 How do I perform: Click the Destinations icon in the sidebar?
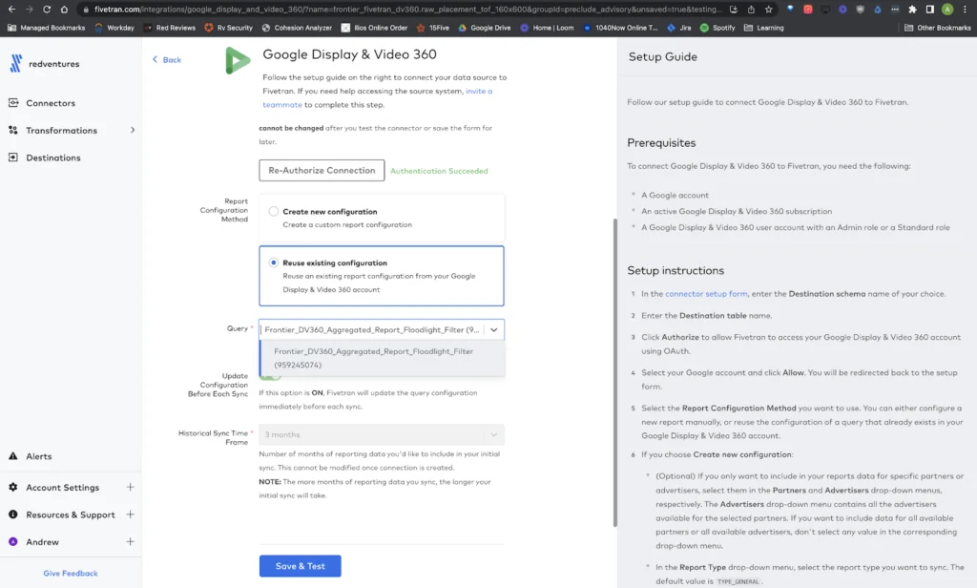pyautogui.click(x=13, y=157)
